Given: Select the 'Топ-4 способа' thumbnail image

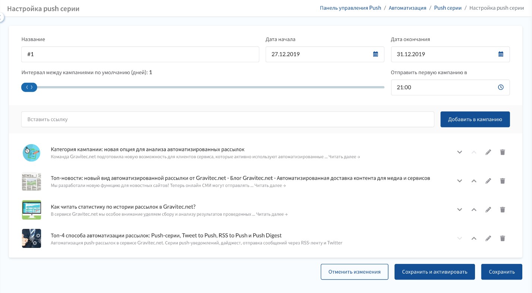Looking at the screenshot, I should (31, 239).
